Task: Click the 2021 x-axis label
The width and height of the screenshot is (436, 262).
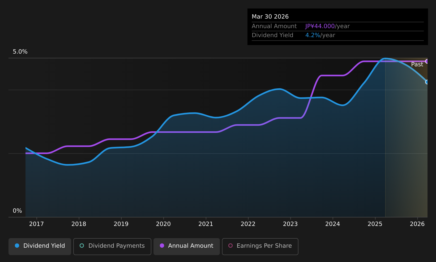Action: pyautogui.click(x=206, y=224)
